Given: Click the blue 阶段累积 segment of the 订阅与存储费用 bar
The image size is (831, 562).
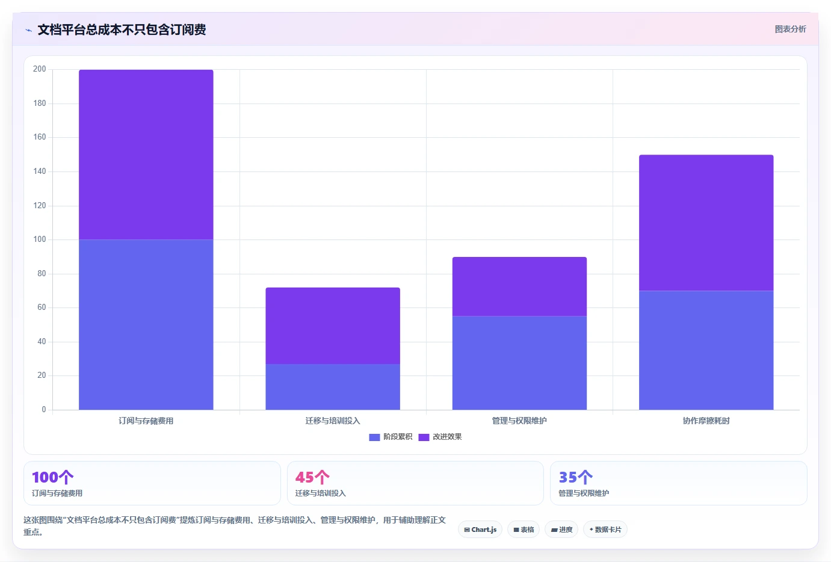Looking at the screenshot, I should pyautogui.click(x=146, y=325).
